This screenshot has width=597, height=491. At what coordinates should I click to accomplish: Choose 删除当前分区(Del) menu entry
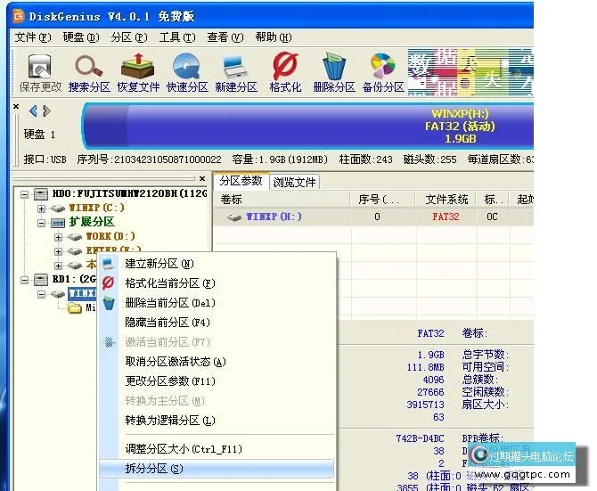[x=217, y=303]
